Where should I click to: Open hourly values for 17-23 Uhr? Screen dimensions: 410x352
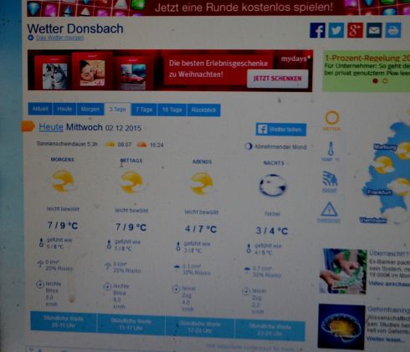pyautogui.click(x=200, y=328)
